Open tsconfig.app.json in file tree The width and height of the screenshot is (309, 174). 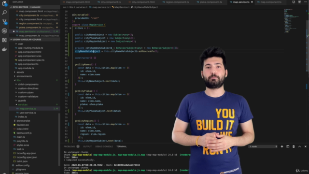[26, 153]
